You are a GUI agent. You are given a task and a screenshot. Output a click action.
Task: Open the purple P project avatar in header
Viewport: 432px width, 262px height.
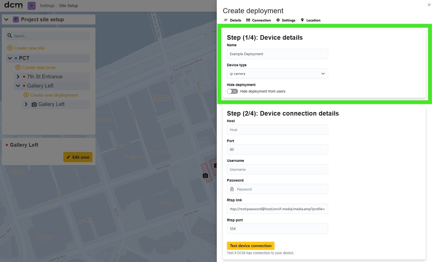(x=32, y=6)
